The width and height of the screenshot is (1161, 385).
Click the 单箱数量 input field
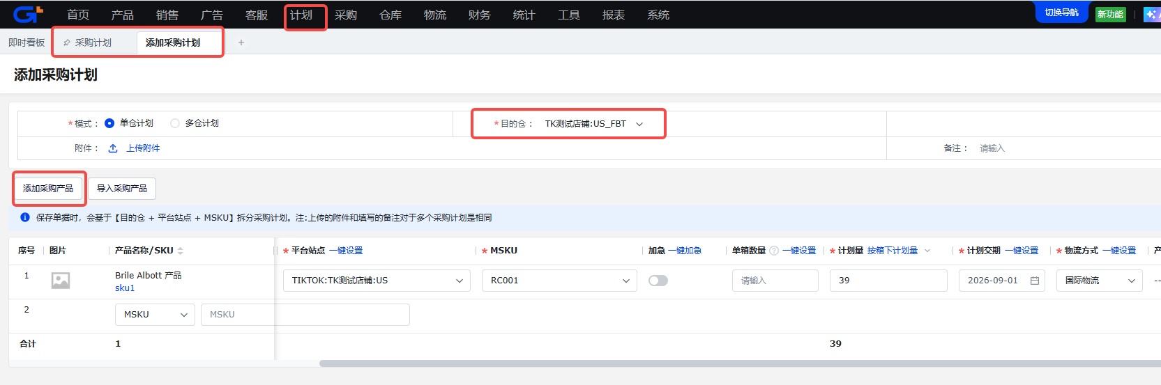pyautogui.click(x=775, y=281)
